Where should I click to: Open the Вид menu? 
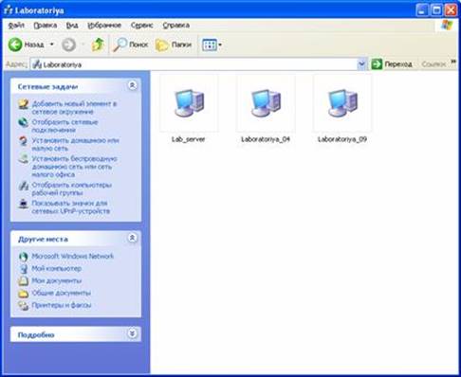(x=72, y=26)
